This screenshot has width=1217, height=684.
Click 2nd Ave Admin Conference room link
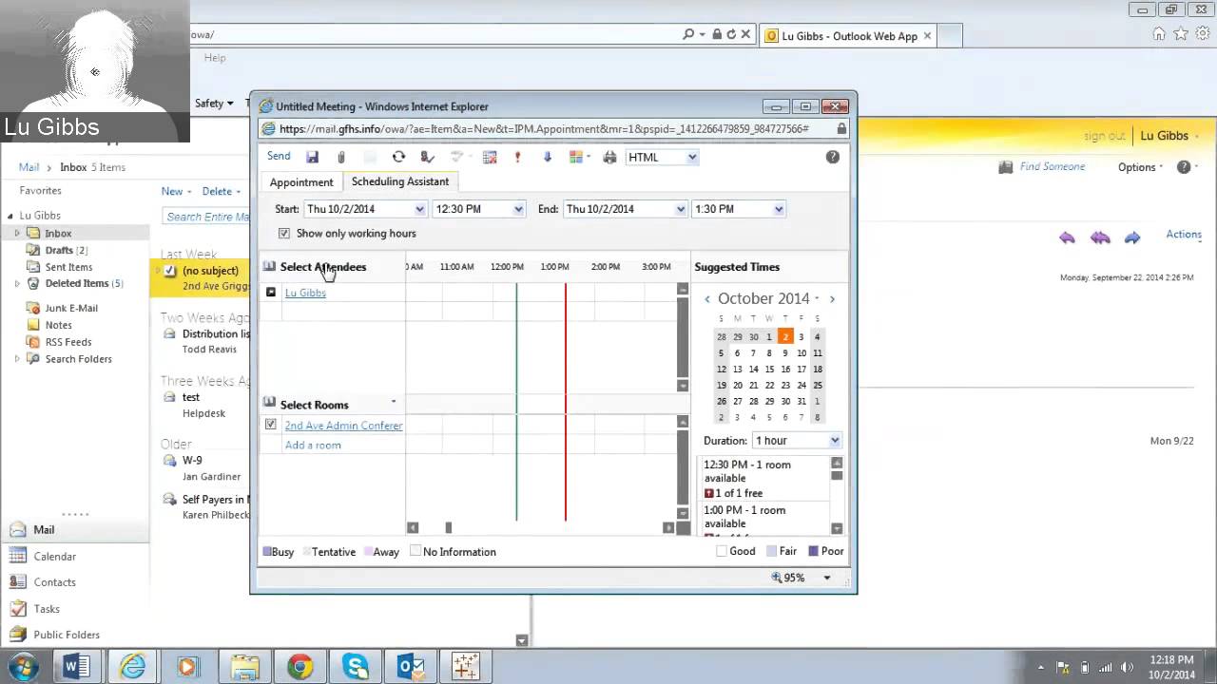(343, 426)
